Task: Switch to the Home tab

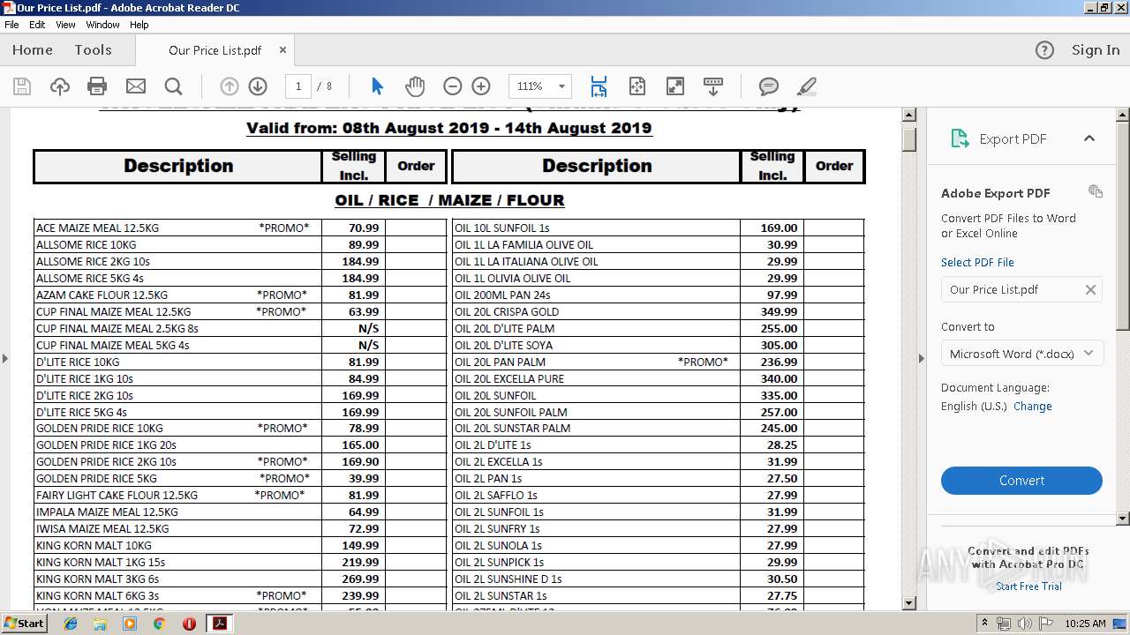Action: (33, 50)
